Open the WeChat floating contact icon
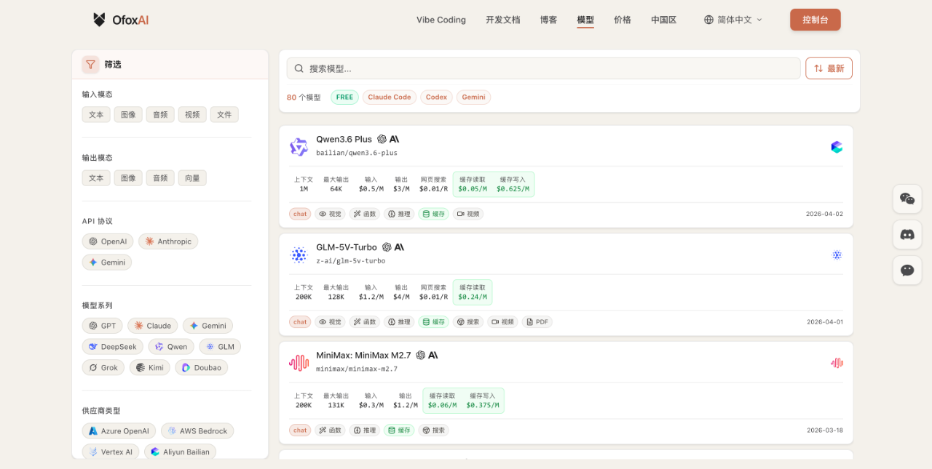Image resolution: width=932 pixels, height=469 pixels. coord(907,199)
